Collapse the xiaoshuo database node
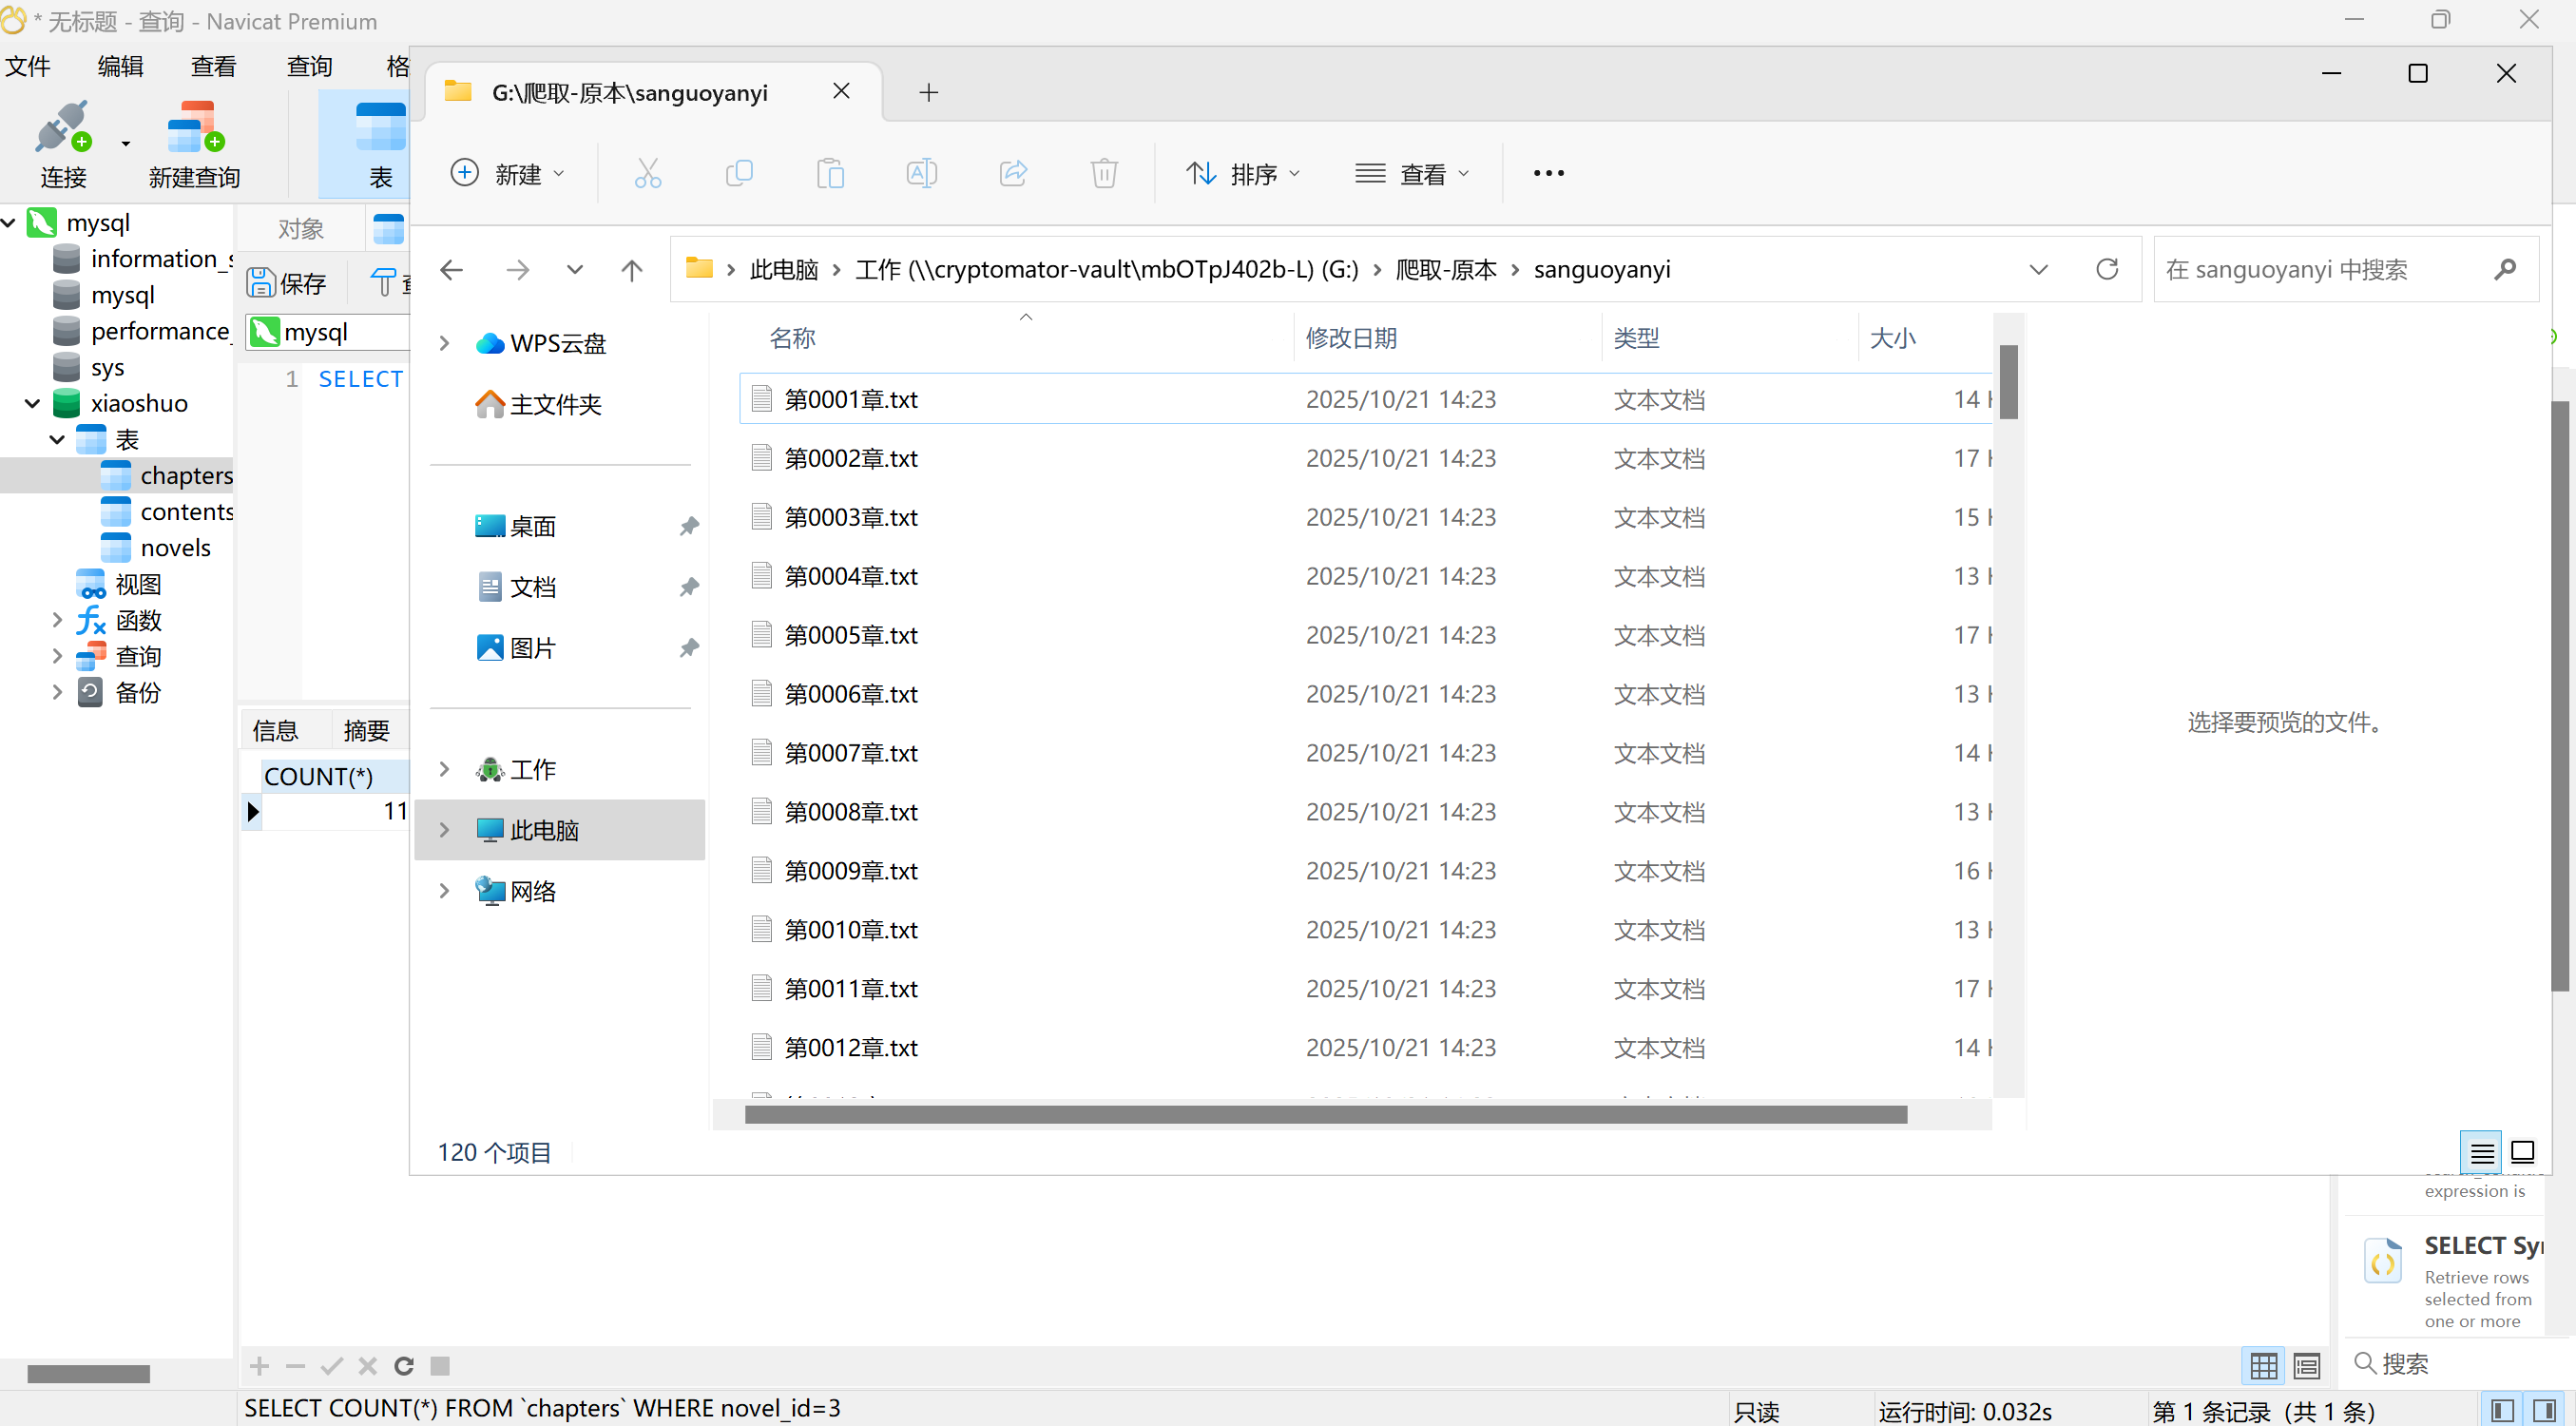Image resolution: width=2576 pixels, height=1426 pixels. (x=33, y=403)
